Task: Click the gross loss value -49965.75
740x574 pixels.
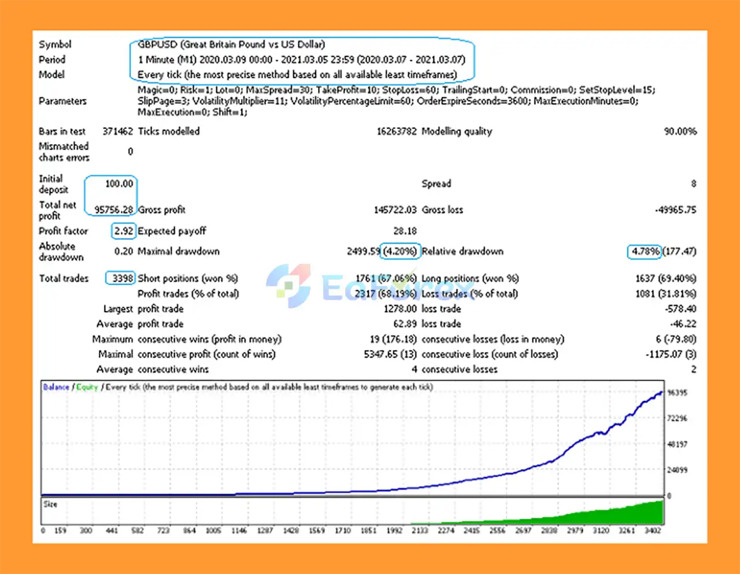Action: tap(675, 209)
